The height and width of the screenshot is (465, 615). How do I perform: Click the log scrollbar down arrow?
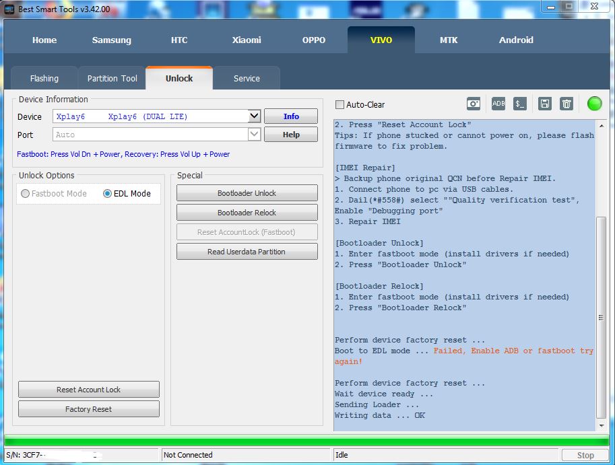[x=602, y=425]
